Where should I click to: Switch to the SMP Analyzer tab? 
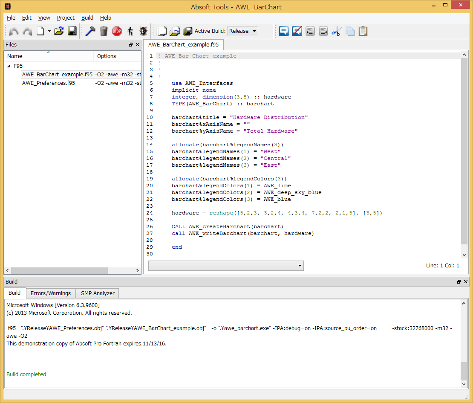click(x=98, y=293)
